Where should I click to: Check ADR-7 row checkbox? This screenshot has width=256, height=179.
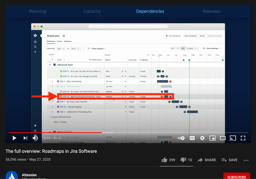[x=50, y=102]
